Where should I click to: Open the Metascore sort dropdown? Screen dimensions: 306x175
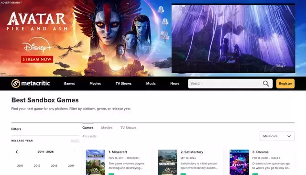tap(277, 136)
